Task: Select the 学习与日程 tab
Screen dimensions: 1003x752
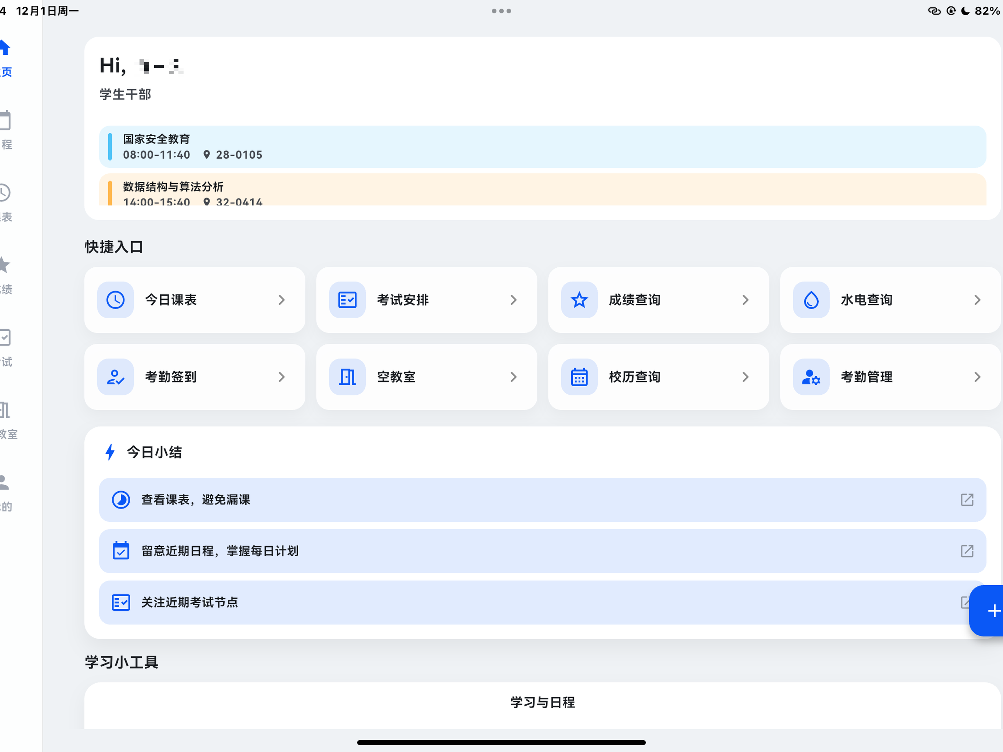Action: (542, 702)
